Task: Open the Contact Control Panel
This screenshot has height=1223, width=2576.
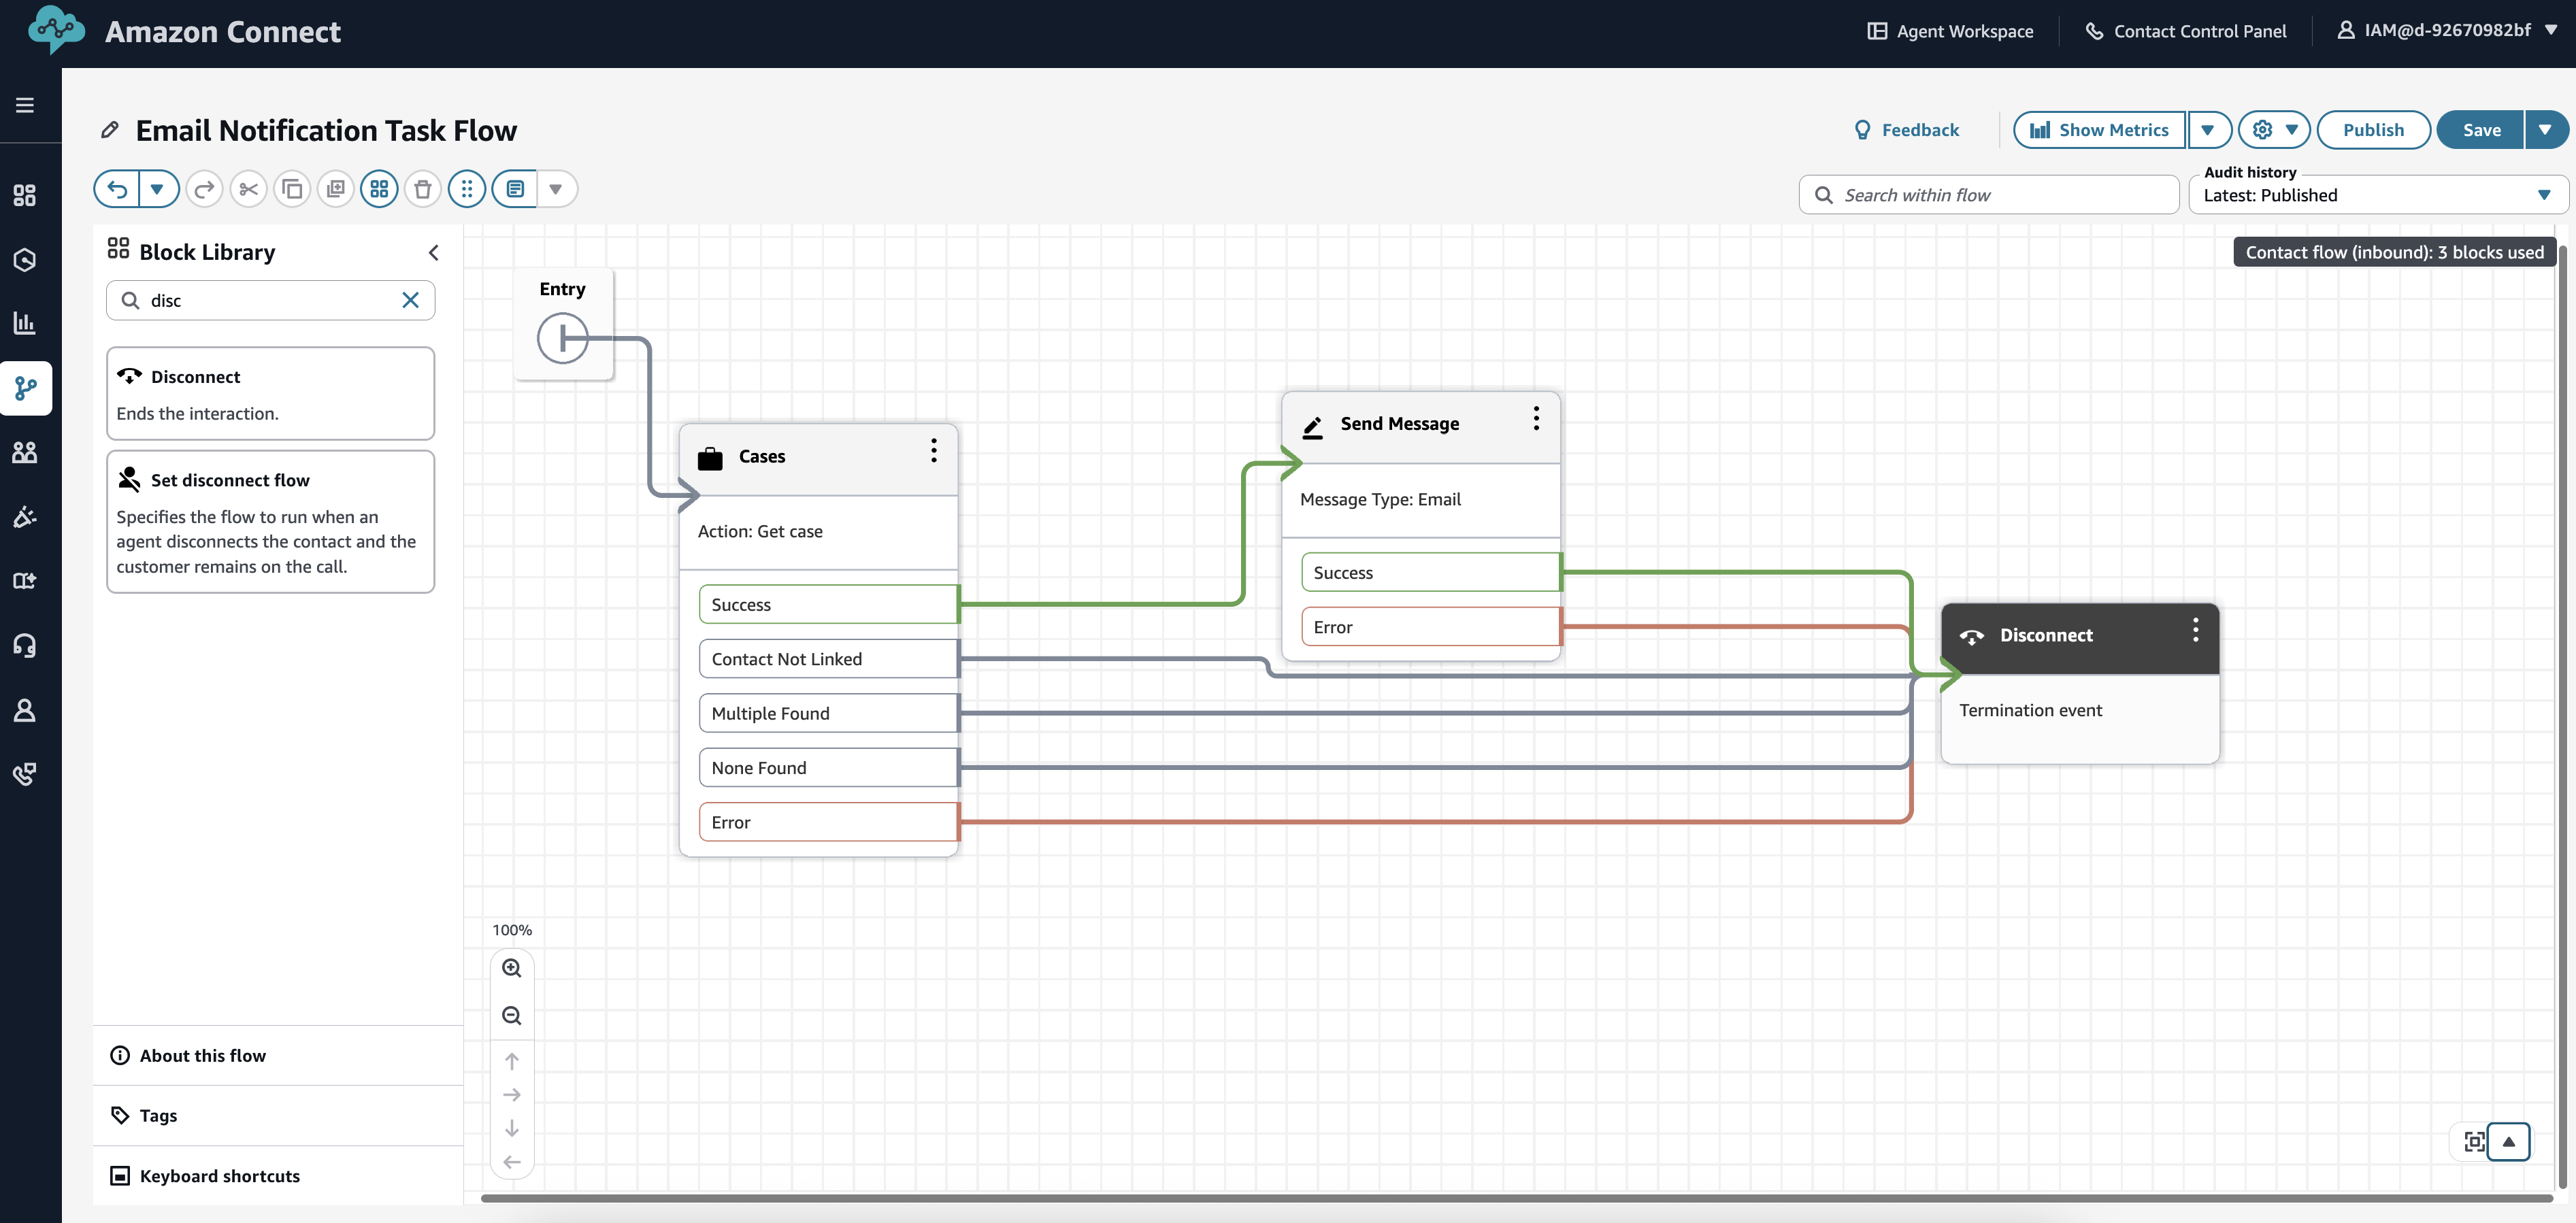Action: click(2186, 30)
